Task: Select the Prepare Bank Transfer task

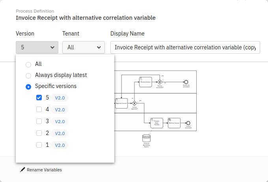Action: click(156, 123)
